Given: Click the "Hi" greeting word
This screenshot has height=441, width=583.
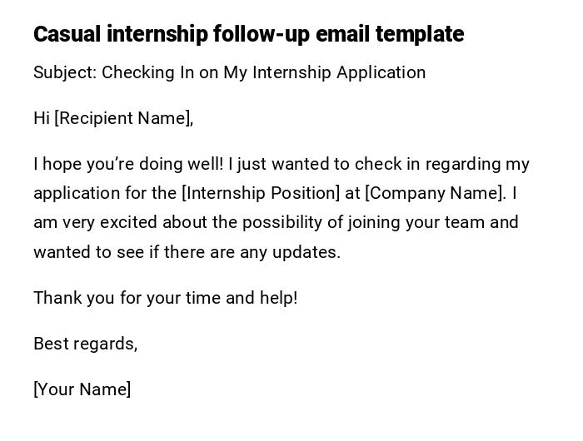Looking at the screenshot, I should pos(42,118).
